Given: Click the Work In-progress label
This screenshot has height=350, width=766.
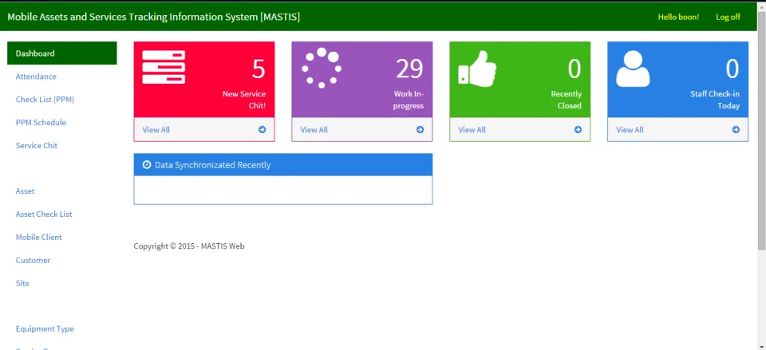Looking at the screenshot, I should (x=409, y=100).
